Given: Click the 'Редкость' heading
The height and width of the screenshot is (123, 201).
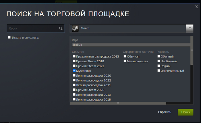Looking at the screenshot, I should click(163, 52).
